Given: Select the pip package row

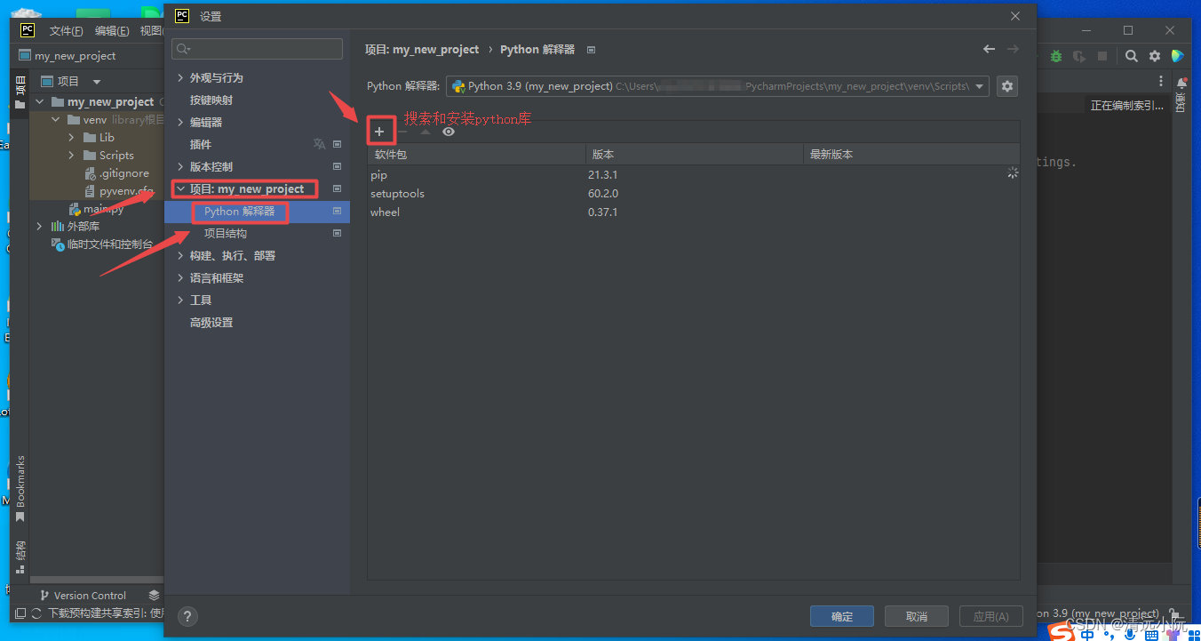Looking at the screenshot, I should (694, 175).
